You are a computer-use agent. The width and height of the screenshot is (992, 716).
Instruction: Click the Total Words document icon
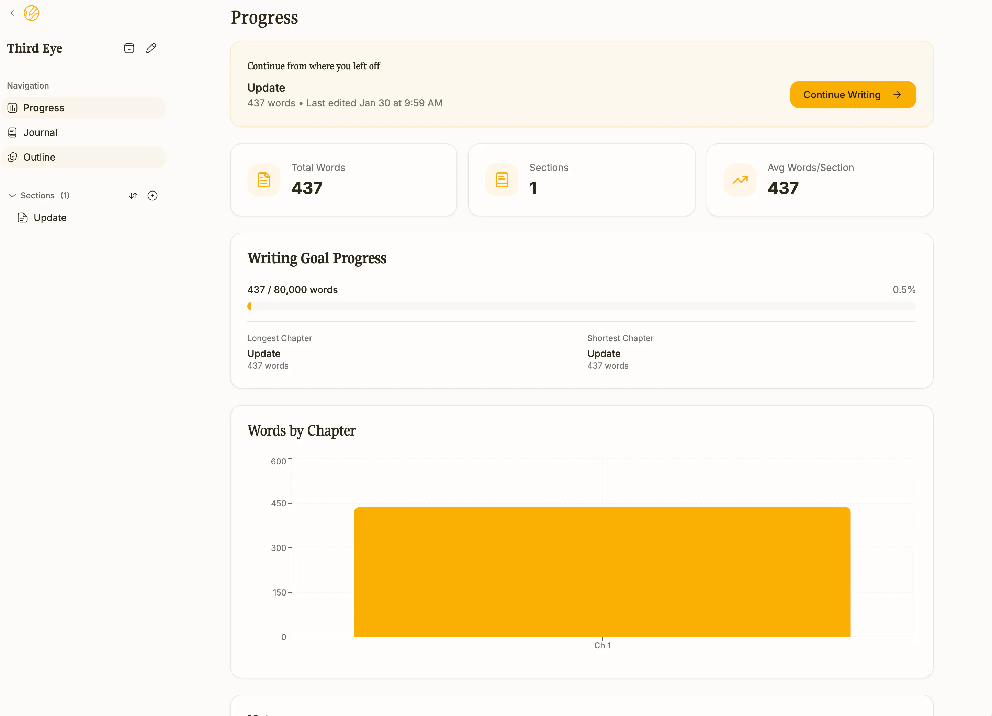click(x=264, y=180)
